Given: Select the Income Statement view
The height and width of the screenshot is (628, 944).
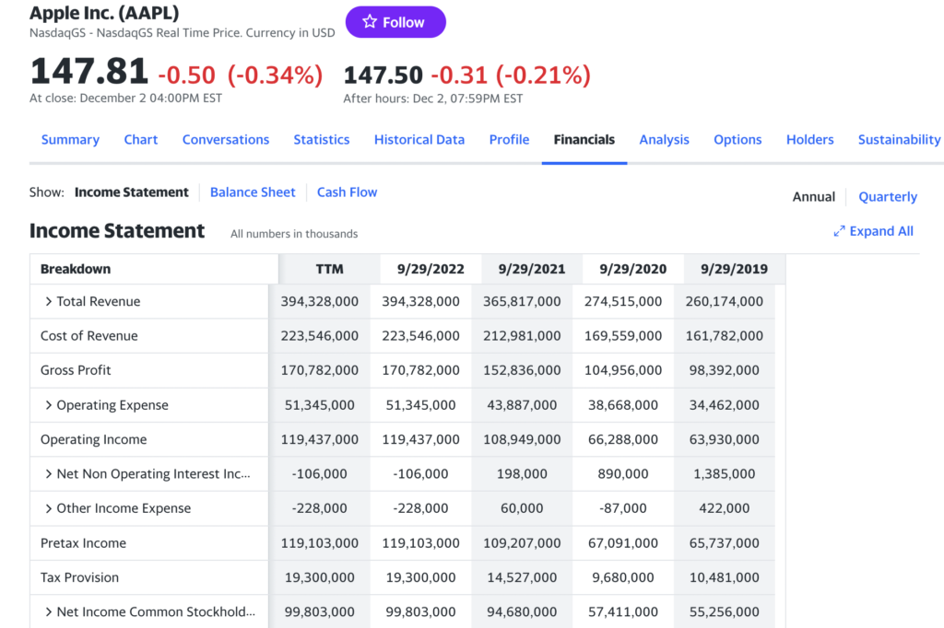Looking at the screenshot, I should (x=131, y=192).
